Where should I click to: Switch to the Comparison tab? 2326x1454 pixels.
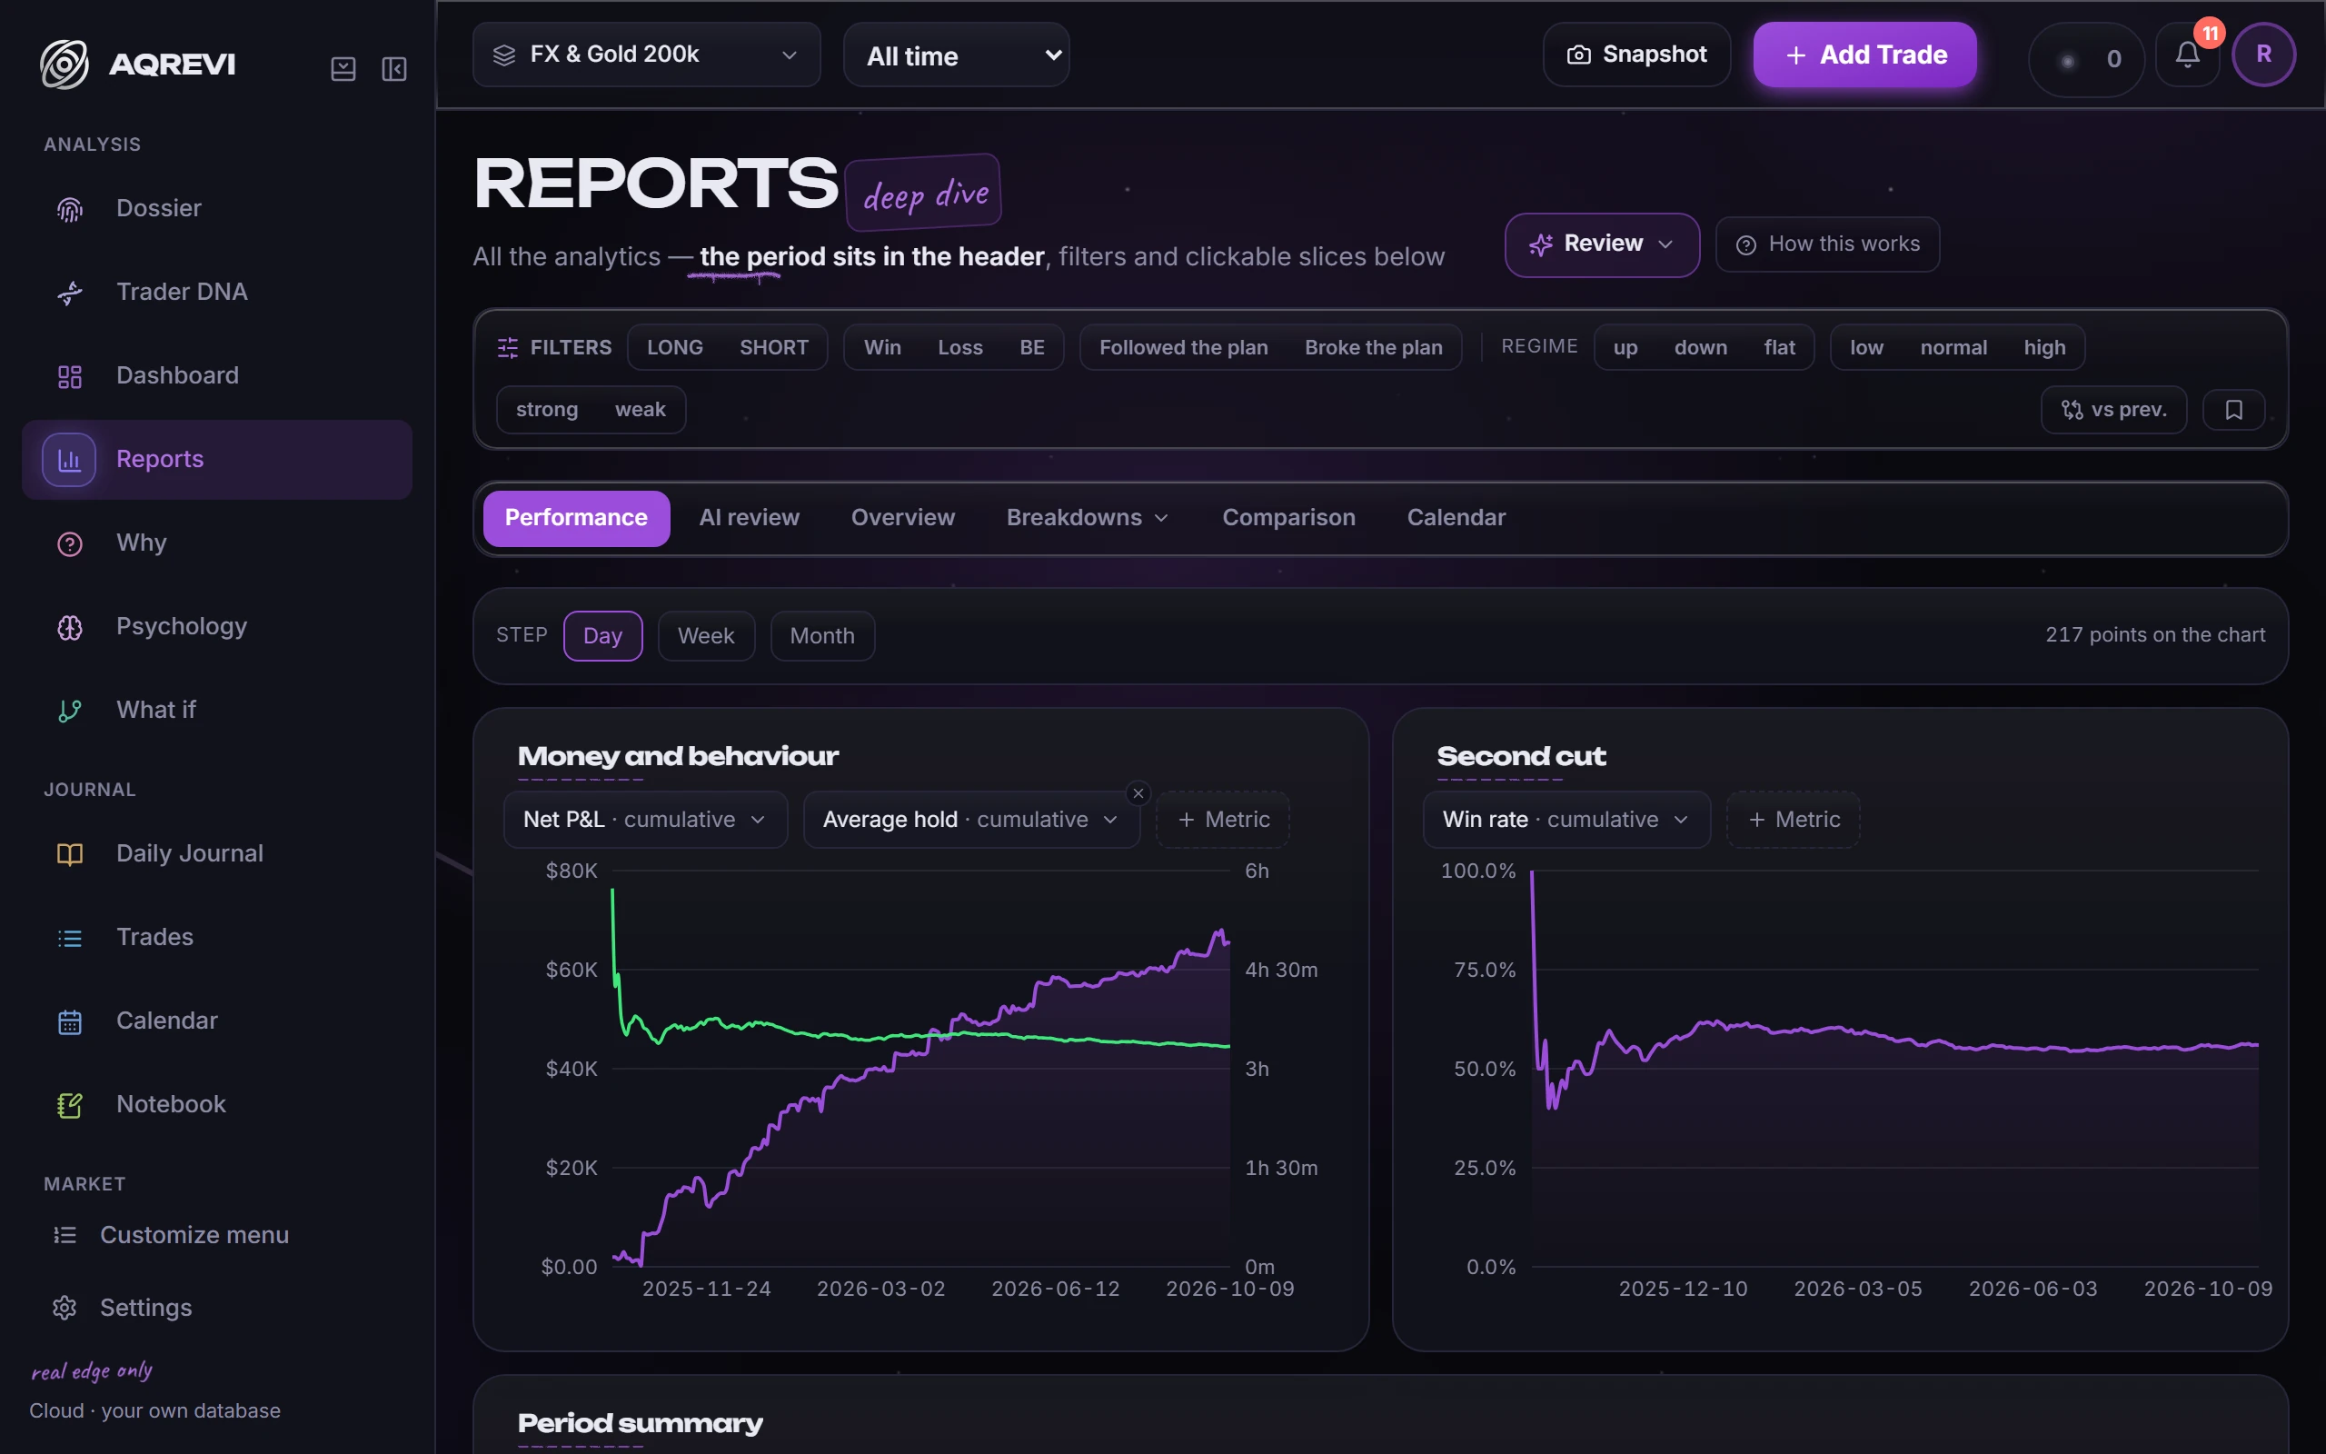click(x=1288, y=517)
